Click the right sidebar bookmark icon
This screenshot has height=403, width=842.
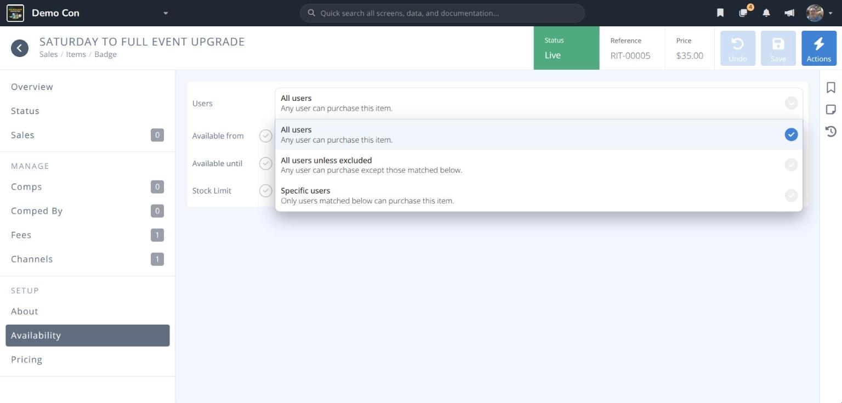(x=831, y=88)
